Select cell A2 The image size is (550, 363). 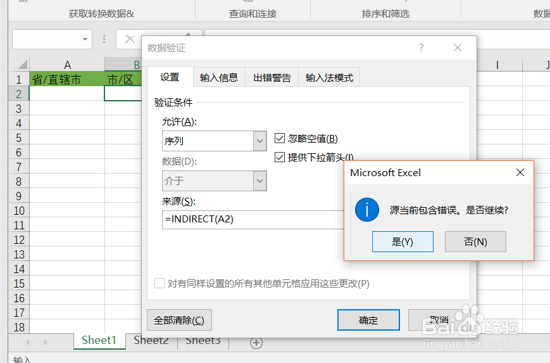(x=67, y=94)
